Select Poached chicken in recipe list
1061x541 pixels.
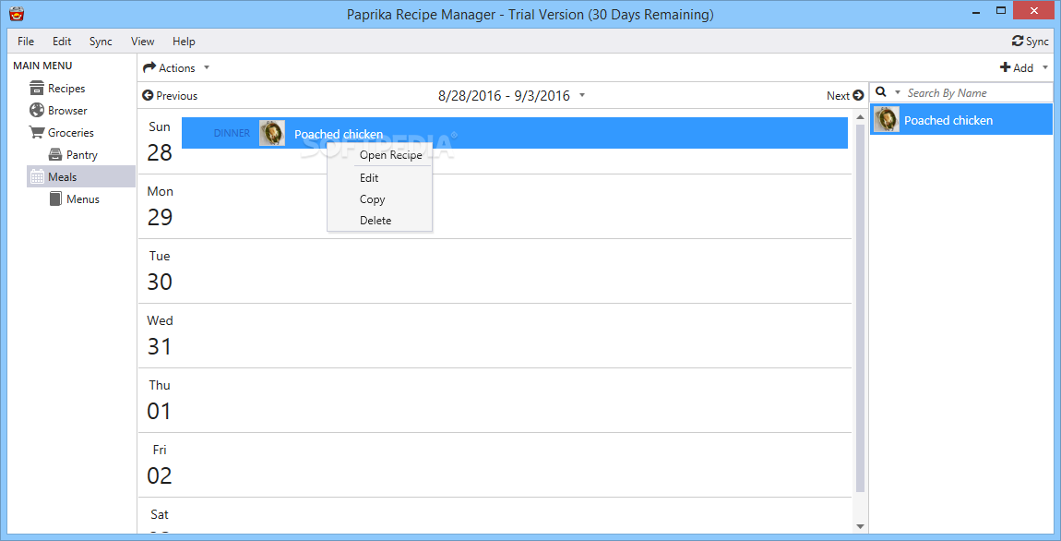click(x=961, y=120)
